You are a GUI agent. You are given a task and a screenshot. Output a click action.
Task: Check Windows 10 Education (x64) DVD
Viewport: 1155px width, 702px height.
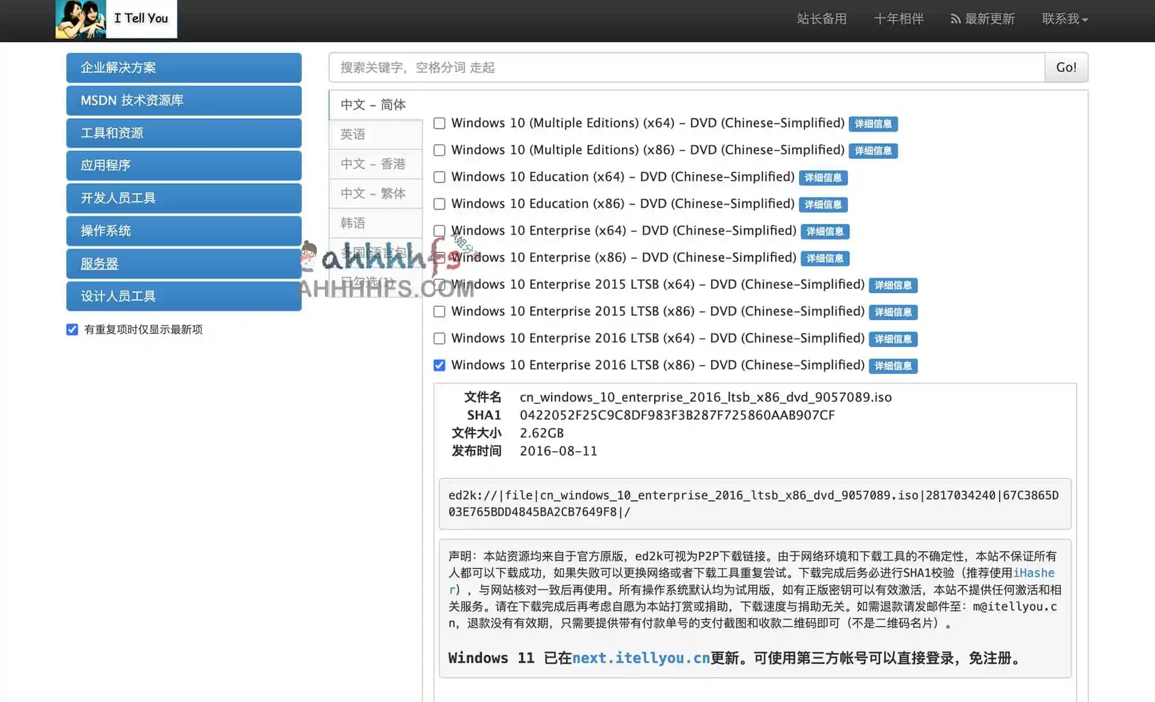click(x=439, y=176)
